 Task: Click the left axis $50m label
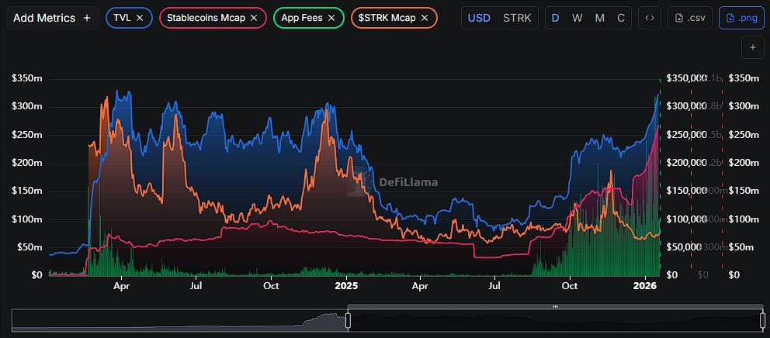click(30, 247)
